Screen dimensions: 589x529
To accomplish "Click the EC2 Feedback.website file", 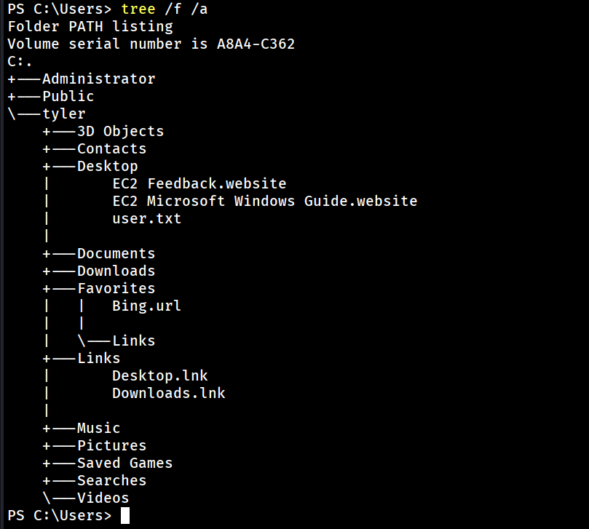I will (199, 183).
